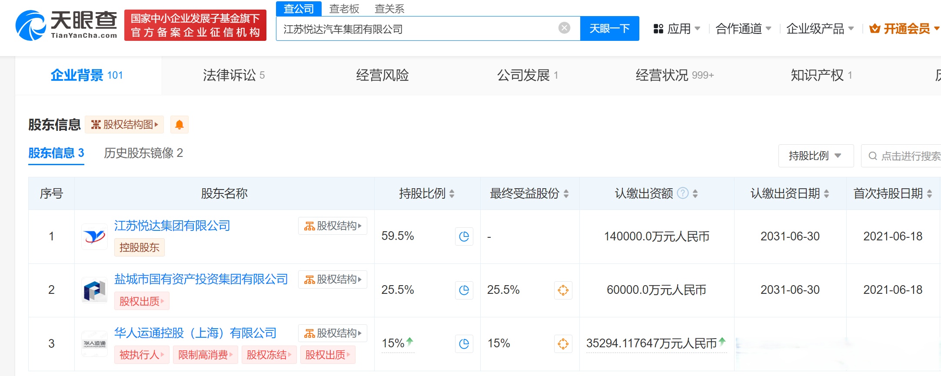Click the TianYanCha logo
Viewport: 941px width, 376px height.
66,25
